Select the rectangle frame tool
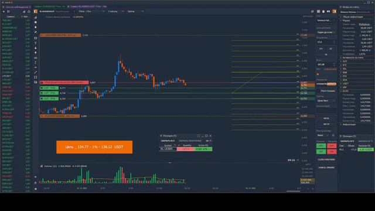 click(x=36, y=77)
